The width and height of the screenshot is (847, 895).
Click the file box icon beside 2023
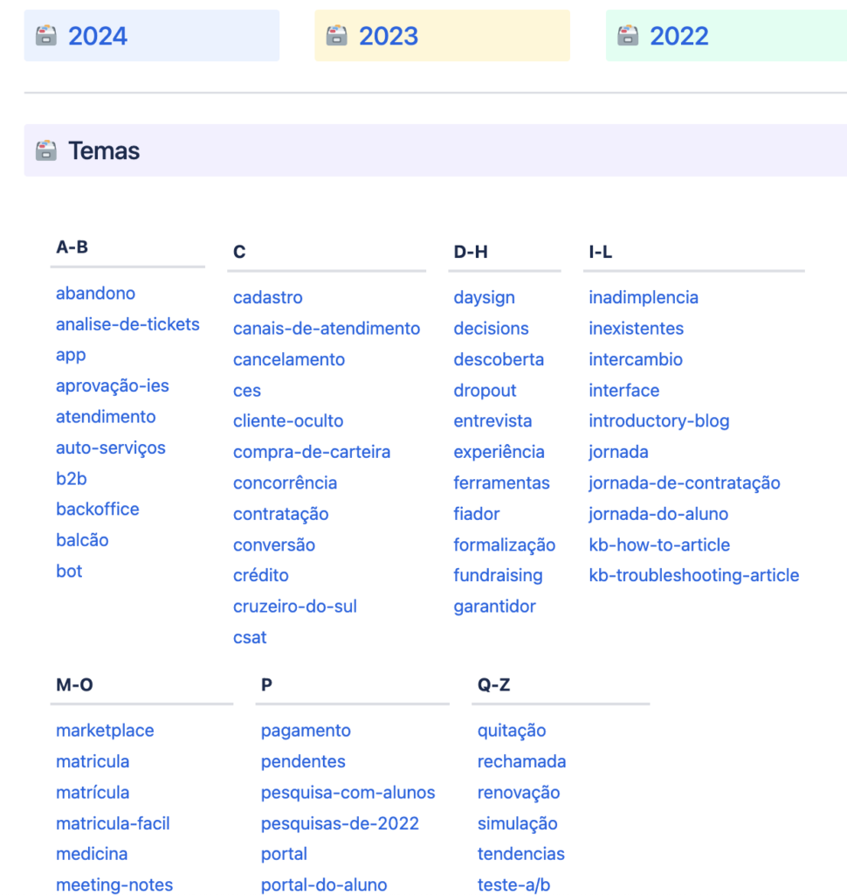tap(336, 36)
